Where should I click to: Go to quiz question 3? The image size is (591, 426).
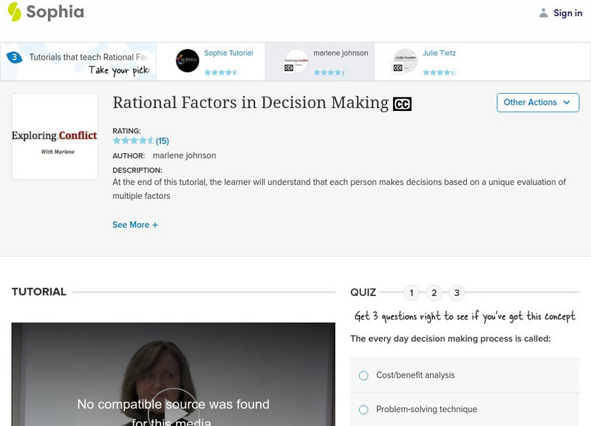pos(457,293)
